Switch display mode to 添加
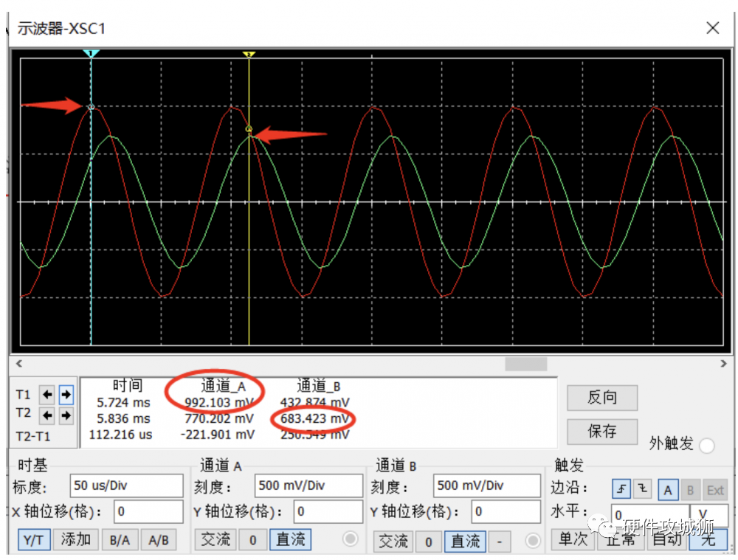This screenshot has height=560, width=738. [75, 540]
